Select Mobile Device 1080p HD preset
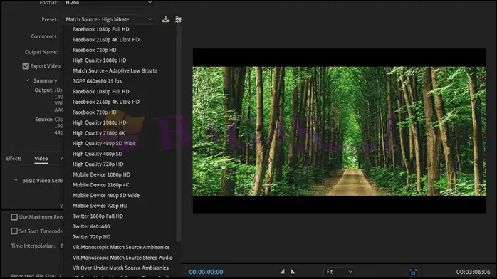The width and height of the screenshot is (497, 279). [x=101, y=174]
